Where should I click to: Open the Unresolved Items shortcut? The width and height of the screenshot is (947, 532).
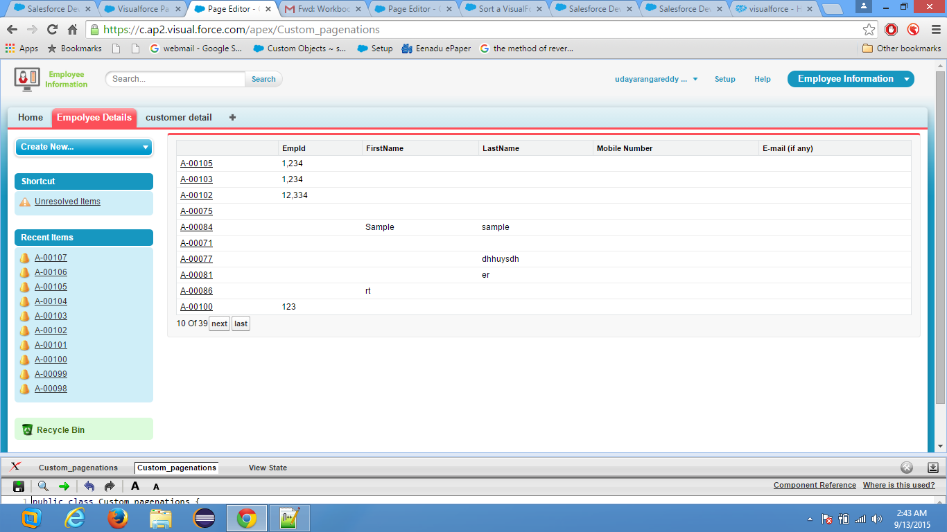pyautogui.click(x=67, y=202)
